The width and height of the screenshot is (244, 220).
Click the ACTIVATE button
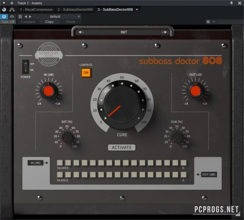point(122,148)
